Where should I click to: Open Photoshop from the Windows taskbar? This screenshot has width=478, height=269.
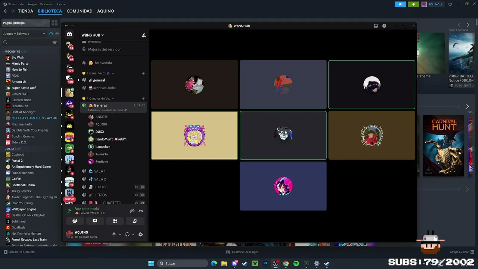point(265,263)
